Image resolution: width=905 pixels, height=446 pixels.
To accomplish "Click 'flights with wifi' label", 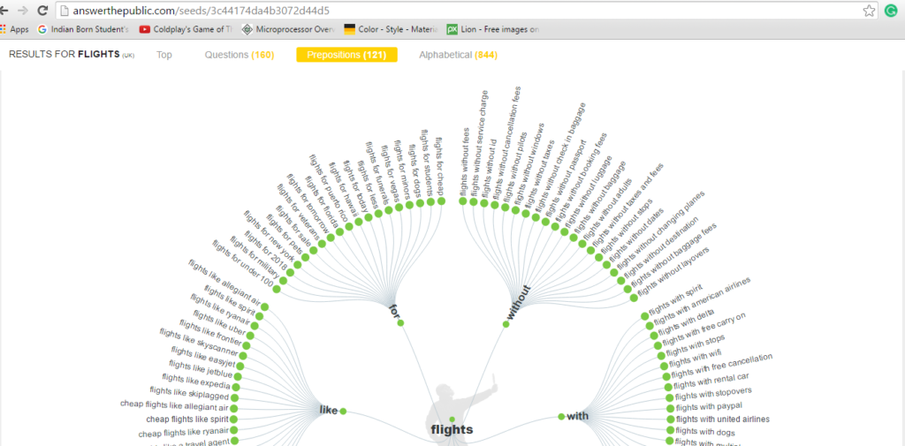I will click(x=695, y=357).
